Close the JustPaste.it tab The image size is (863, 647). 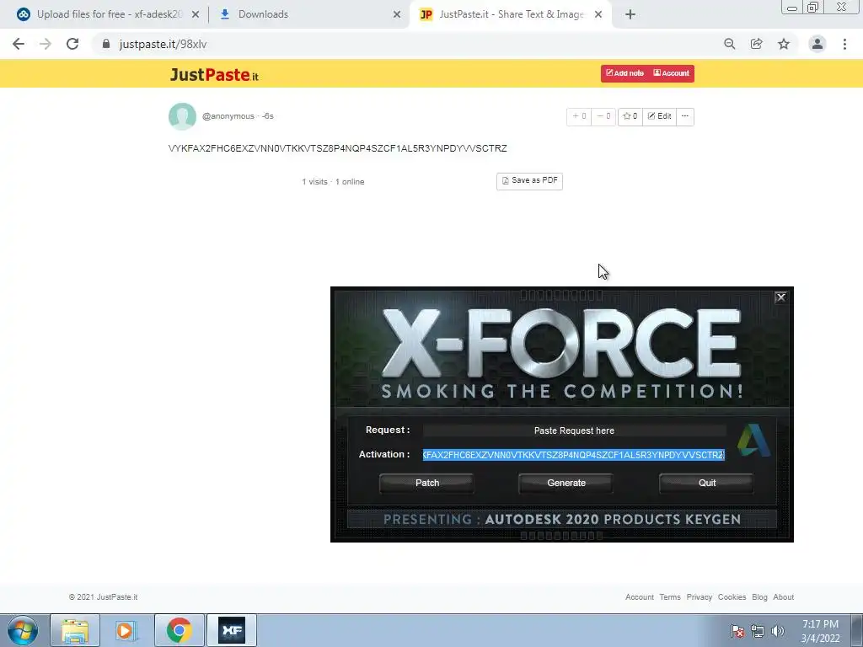tap(598, 15)
